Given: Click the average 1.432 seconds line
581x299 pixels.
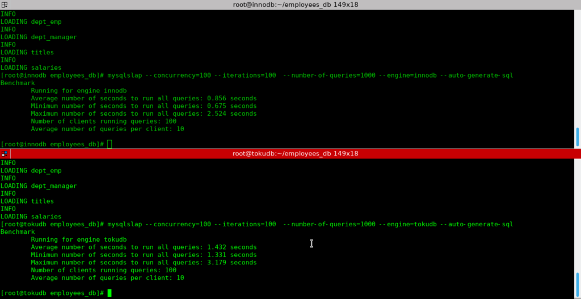Looking at the screenshot, I should [x=144, y=247].
